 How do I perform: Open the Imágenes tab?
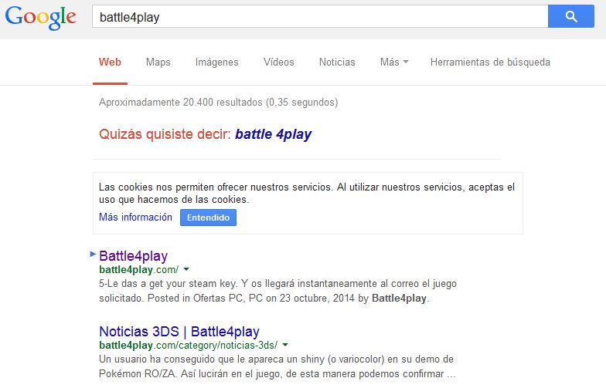click(x=216, y=62)
